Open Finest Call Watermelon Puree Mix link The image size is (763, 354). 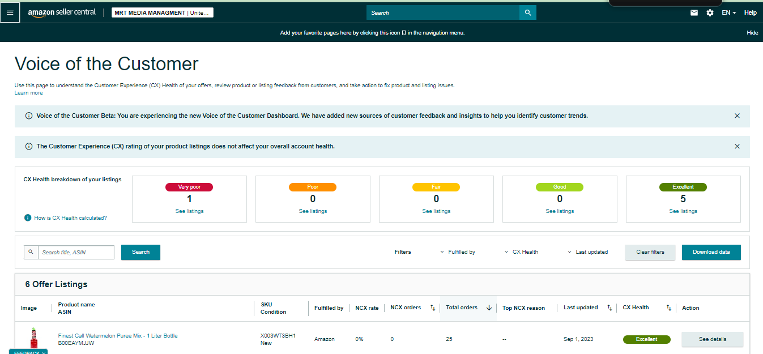[118, 336]
